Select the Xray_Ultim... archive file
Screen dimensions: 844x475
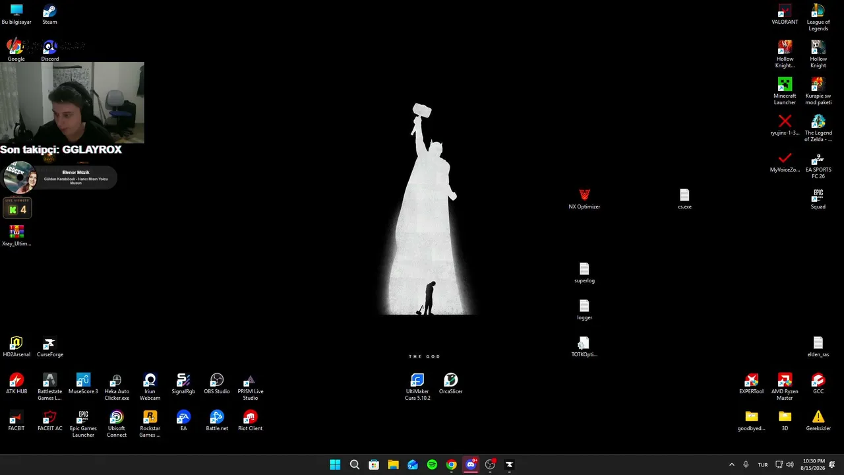tap(16, 236)
